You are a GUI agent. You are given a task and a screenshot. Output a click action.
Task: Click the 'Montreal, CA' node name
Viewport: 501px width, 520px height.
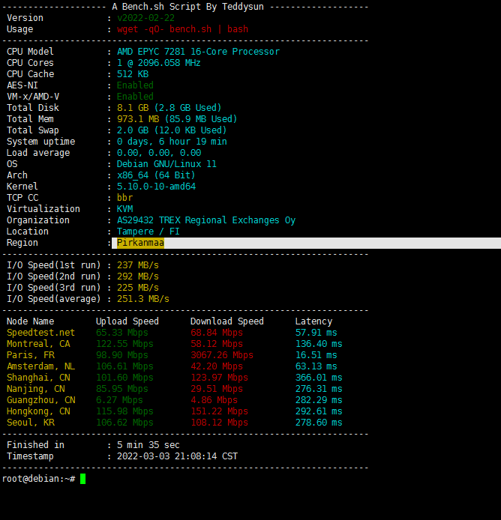[x=38, y=344]
